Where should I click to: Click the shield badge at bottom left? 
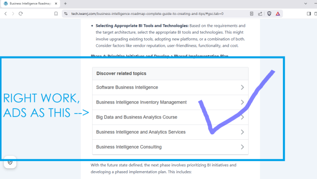[10, 162]
